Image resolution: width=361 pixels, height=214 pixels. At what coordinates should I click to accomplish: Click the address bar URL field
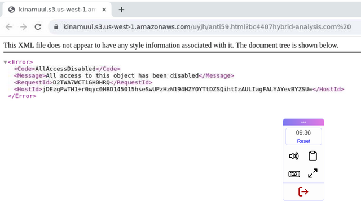207,27
